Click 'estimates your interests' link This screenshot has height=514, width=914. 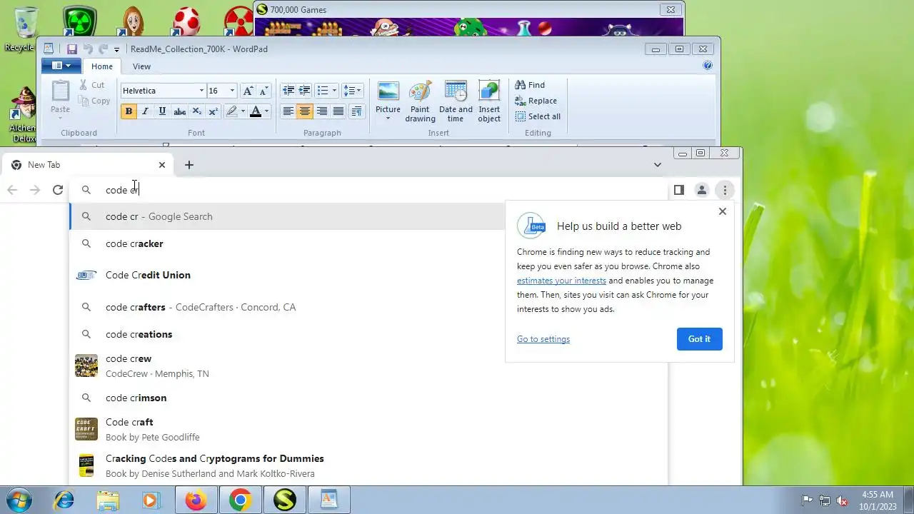point(561,281)
